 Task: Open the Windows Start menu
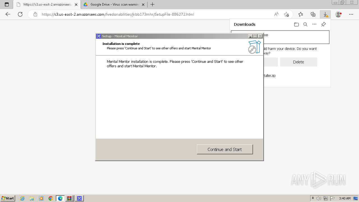(x=8, y=198)
